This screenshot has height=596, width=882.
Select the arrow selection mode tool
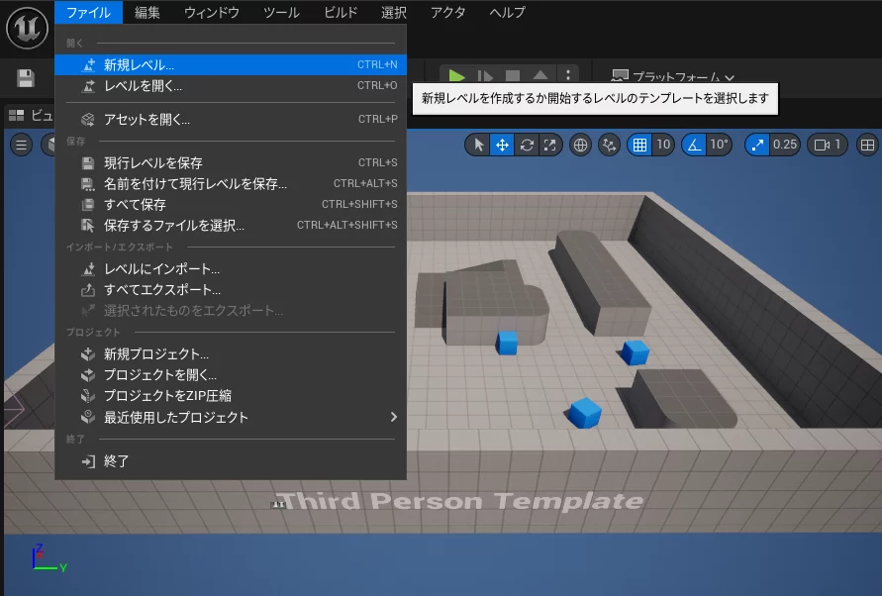[x=479, y=145]
